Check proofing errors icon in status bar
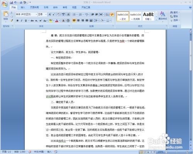The height and width of the screenshot is (154, 193). point(30,152)
